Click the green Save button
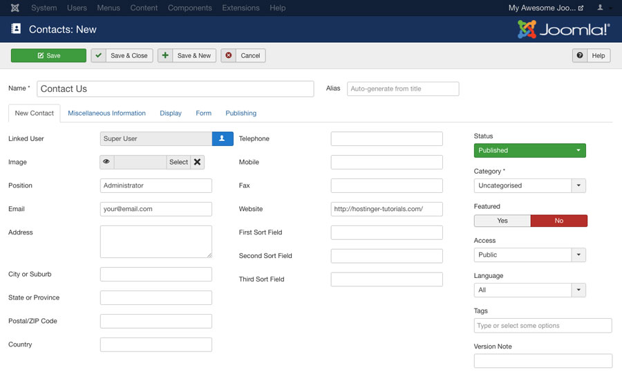The height and width of the screenshot is (379, 622). pyautogui.click(x=48, y=55)
